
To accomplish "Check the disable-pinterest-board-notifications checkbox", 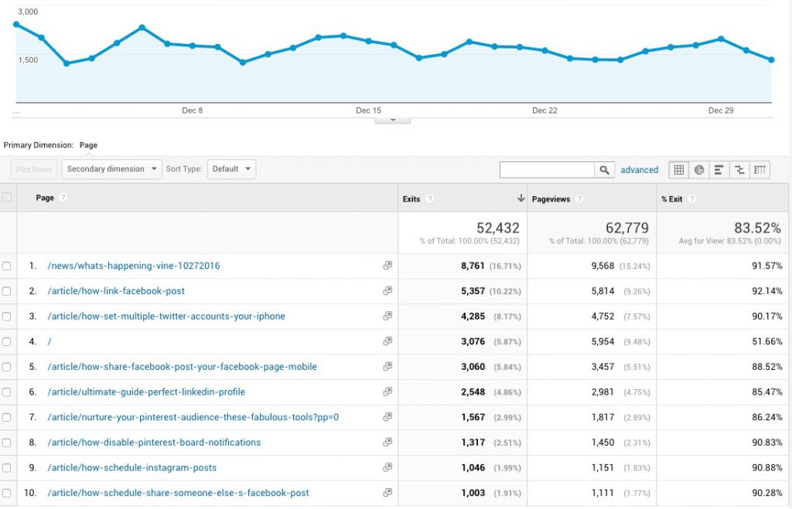I will [x=6, y=443].
